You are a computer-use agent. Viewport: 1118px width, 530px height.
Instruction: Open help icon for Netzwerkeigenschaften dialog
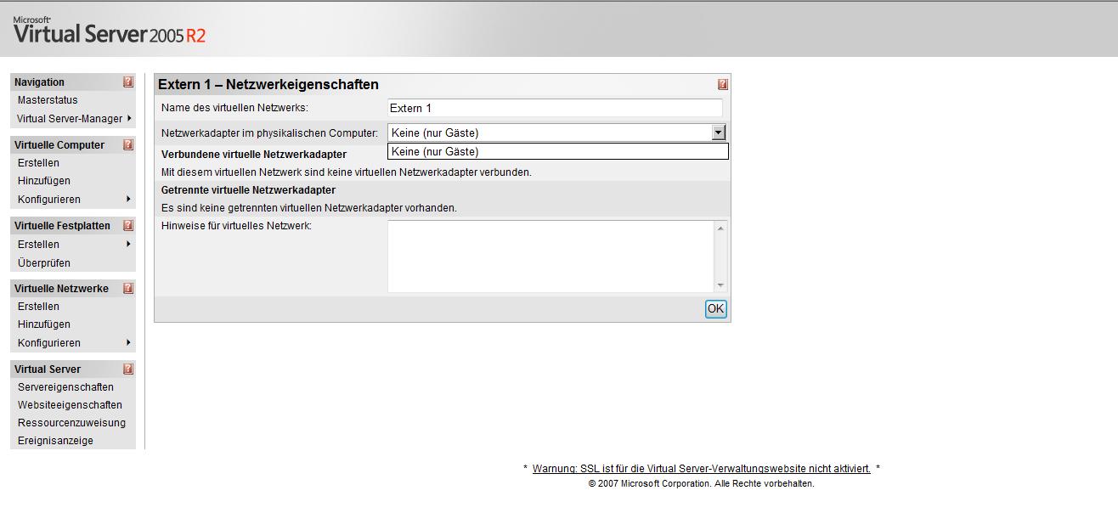point(723,85)
